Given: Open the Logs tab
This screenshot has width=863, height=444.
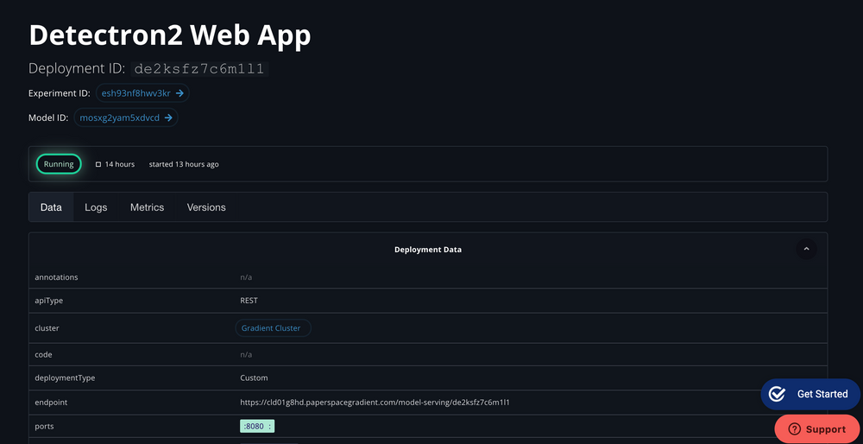Looking at the screenshot, I should pyautogui.click(x=96, y=207).
